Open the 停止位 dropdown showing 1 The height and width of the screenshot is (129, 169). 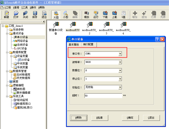pos(120,79)
